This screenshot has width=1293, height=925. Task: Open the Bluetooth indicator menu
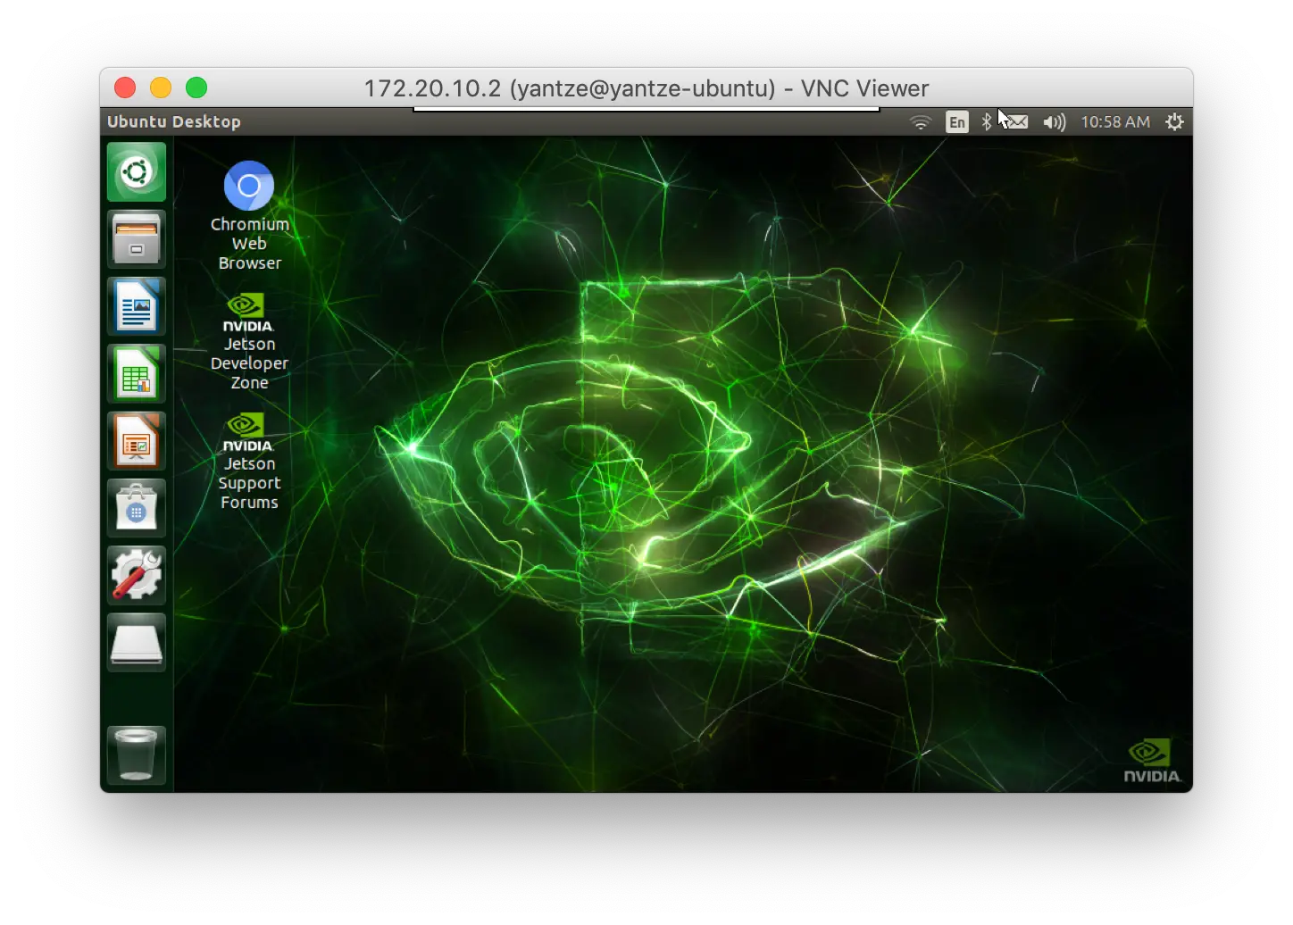(986, 122)
